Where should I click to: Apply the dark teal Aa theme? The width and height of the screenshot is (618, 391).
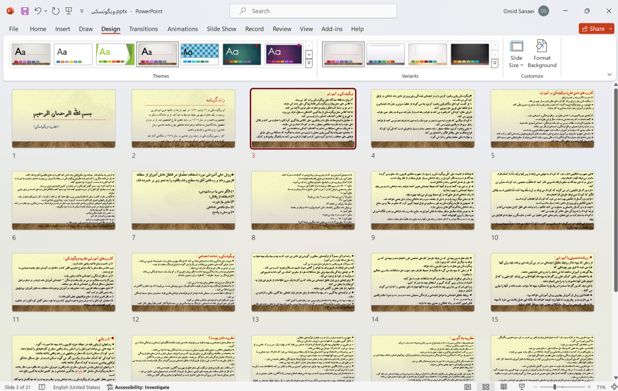pos(241,54)
